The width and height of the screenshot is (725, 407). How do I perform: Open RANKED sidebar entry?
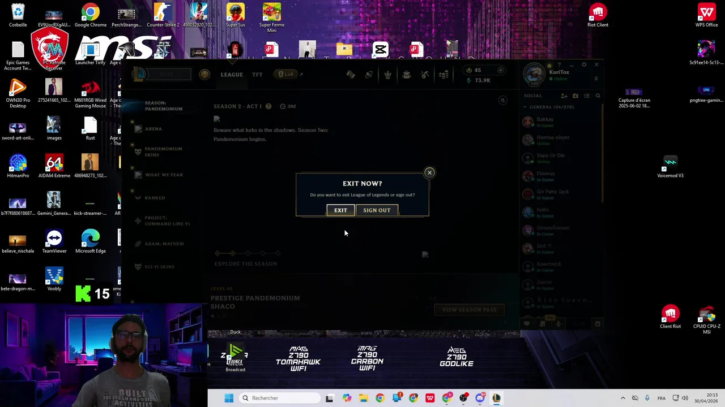[155, 198]
